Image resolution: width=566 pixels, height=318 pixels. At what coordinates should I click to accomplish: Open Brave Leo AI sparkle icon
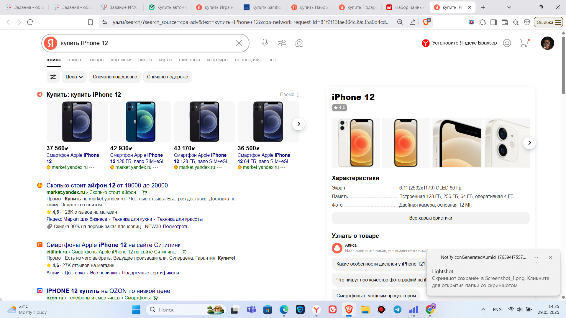pos(516,22)
